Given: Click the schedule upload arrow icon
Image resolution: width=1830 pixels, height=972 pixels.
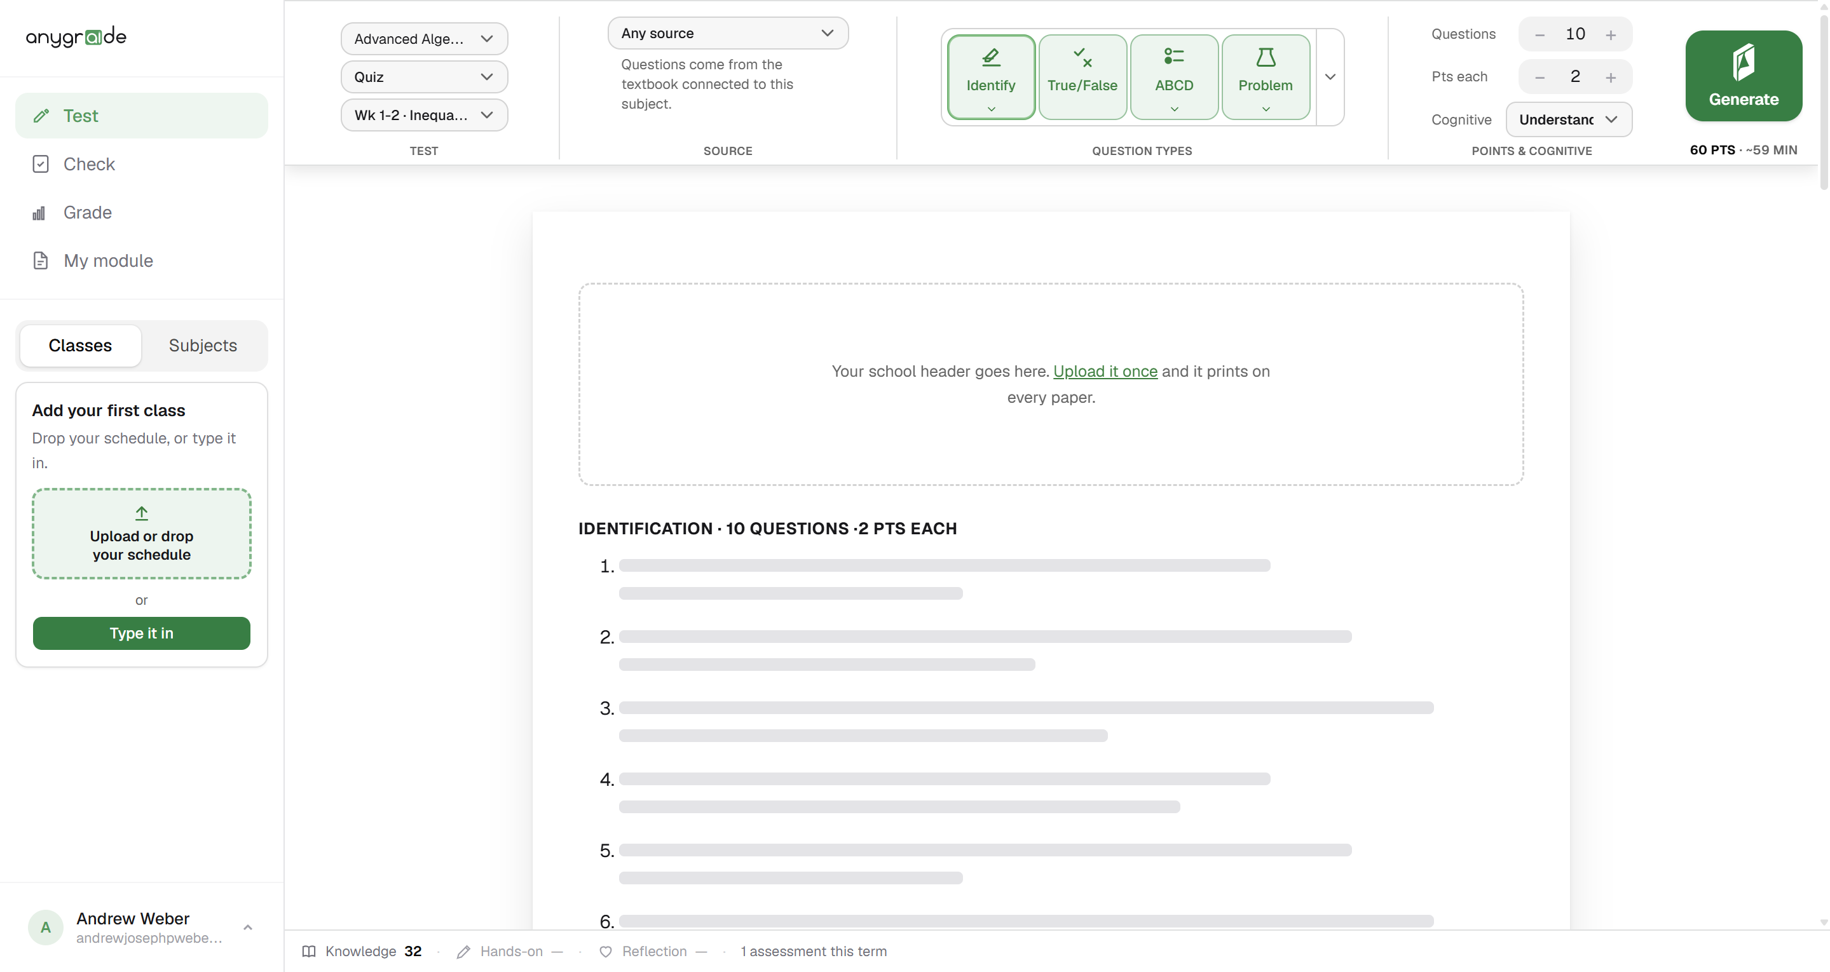Looking at the screenshot, I should point(141,513).
